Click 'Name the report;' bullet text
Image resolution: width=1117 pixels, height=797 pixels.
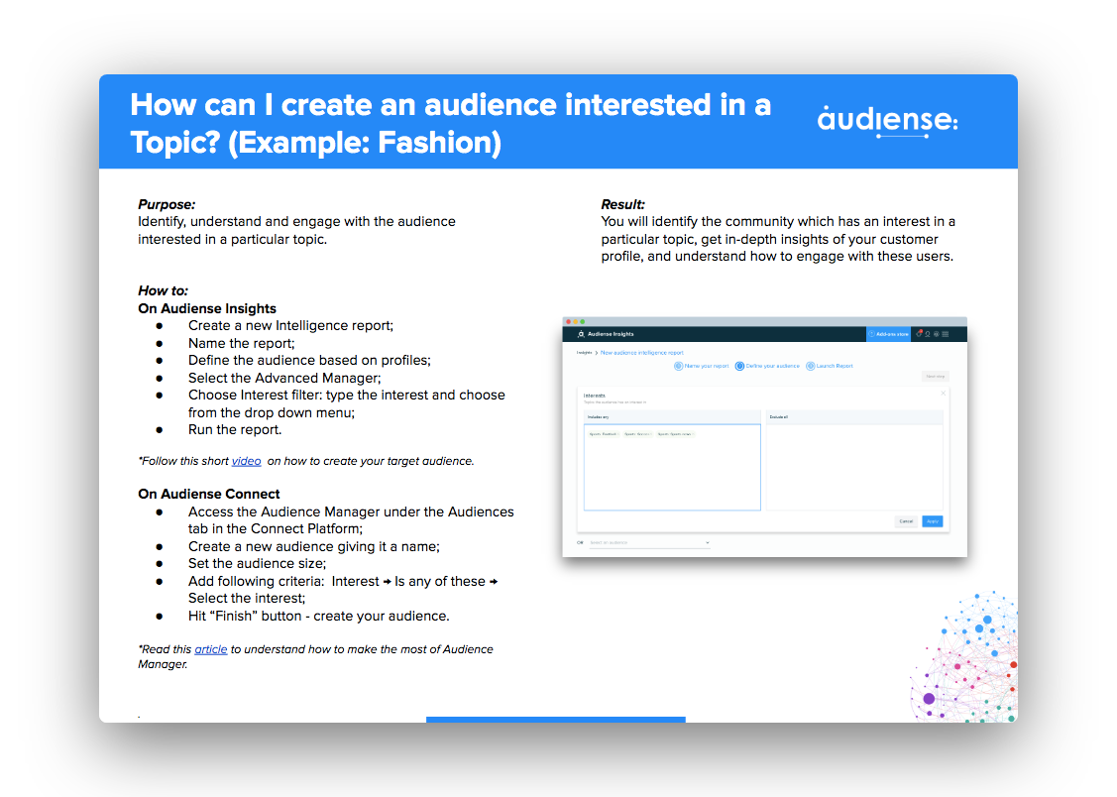point(242,343)
